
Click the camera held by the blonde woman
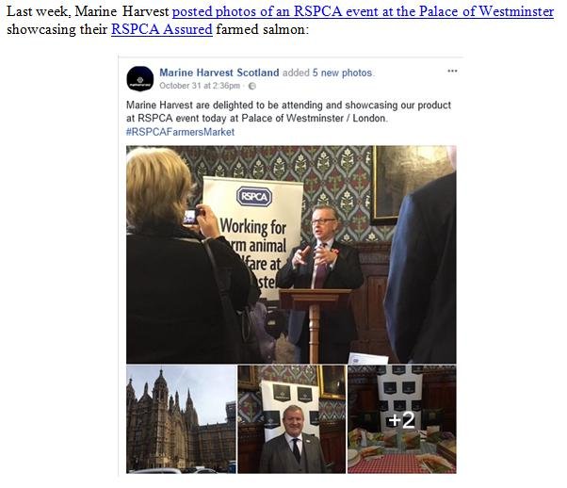click(189, 217)
